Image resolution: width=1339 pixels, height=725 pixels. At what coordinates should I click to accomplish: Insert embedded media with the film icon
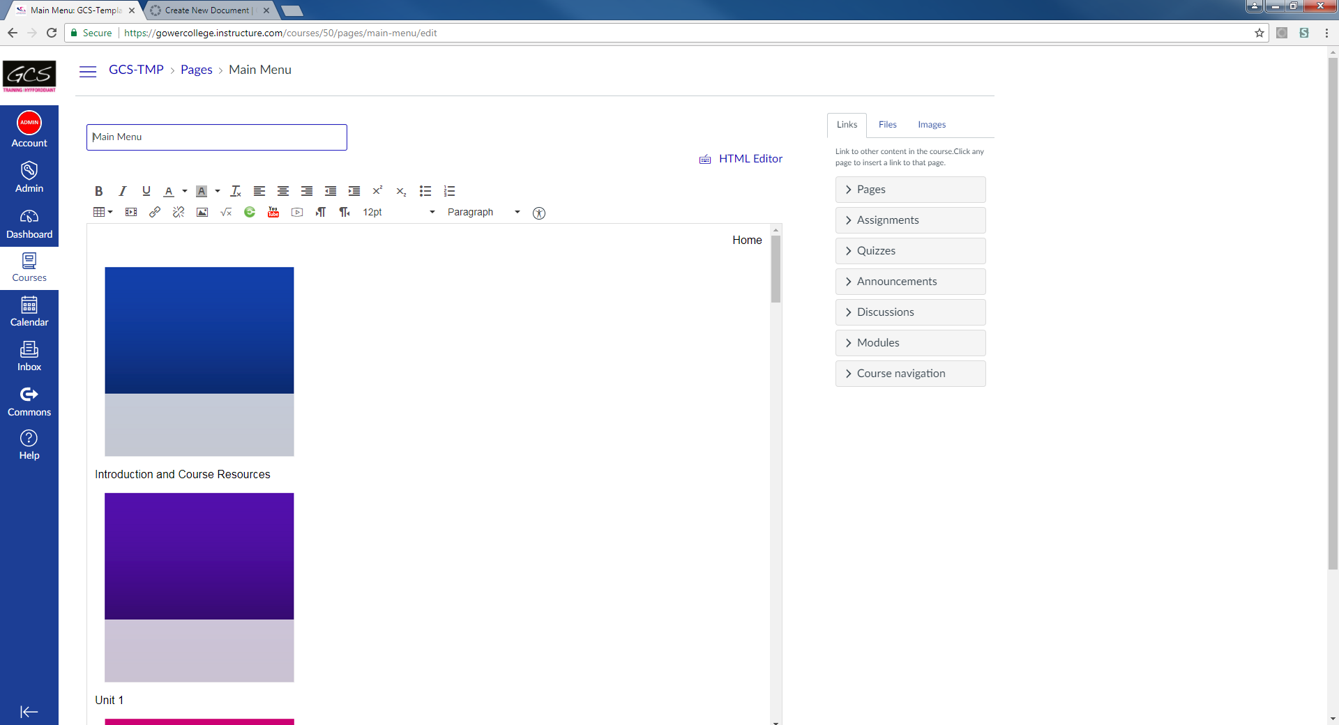pos(131,212)
